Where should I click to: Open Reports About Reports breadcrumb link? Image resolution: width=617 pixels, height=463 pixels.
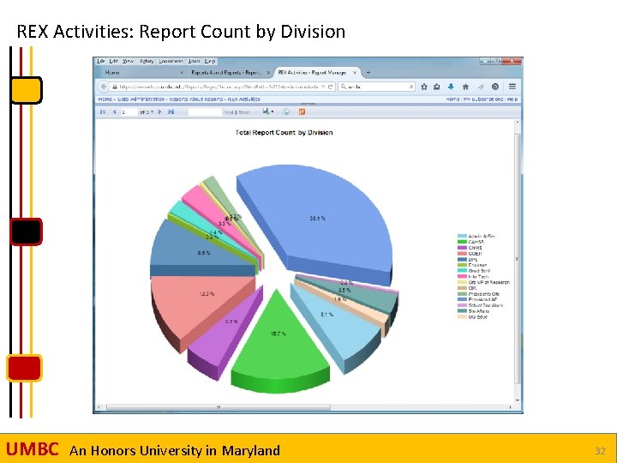(x=195, y=99)
